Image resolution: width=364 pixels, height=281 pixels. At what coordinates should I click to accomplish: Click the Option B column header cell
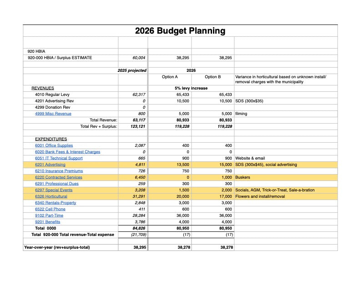coord(212,77)
